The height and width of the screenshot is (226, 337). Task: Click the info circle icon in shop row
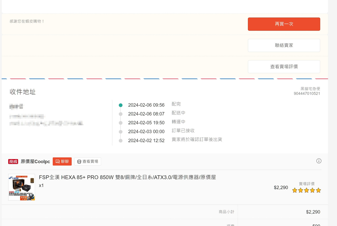pos(319,161)
